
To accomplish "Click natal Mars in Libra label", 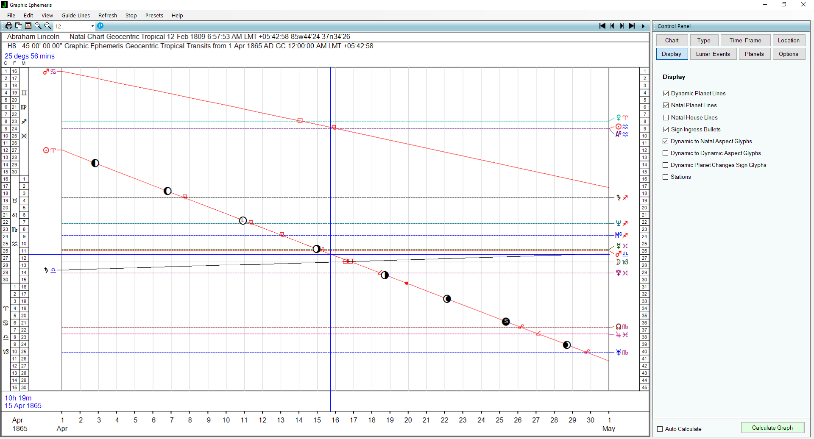I will point(622,254).
